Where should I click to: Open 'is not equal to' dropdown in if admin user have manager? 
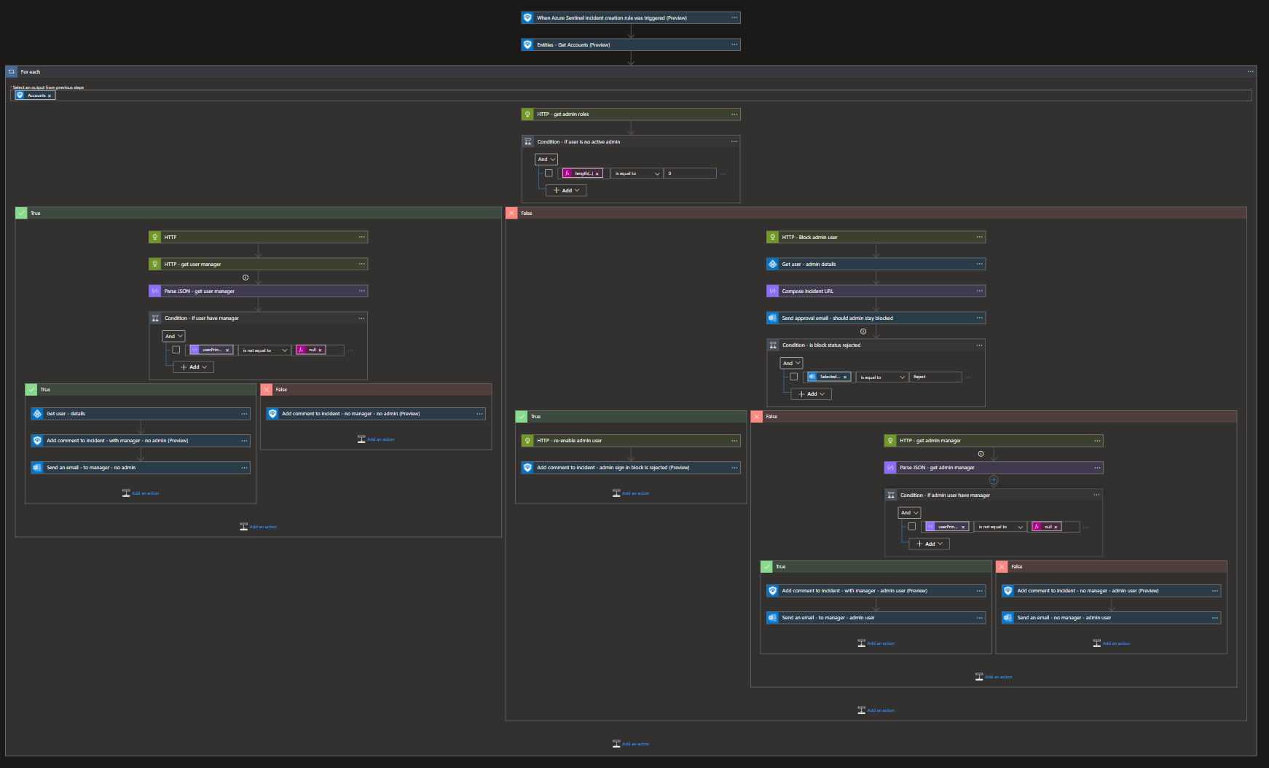coord(999,527)
